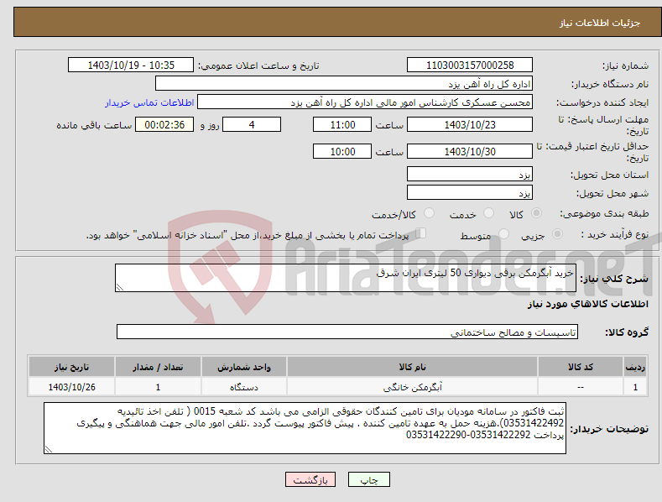Click the general need description textarea
This screenshot has height=502, width=662.
(x=346, y=278)
